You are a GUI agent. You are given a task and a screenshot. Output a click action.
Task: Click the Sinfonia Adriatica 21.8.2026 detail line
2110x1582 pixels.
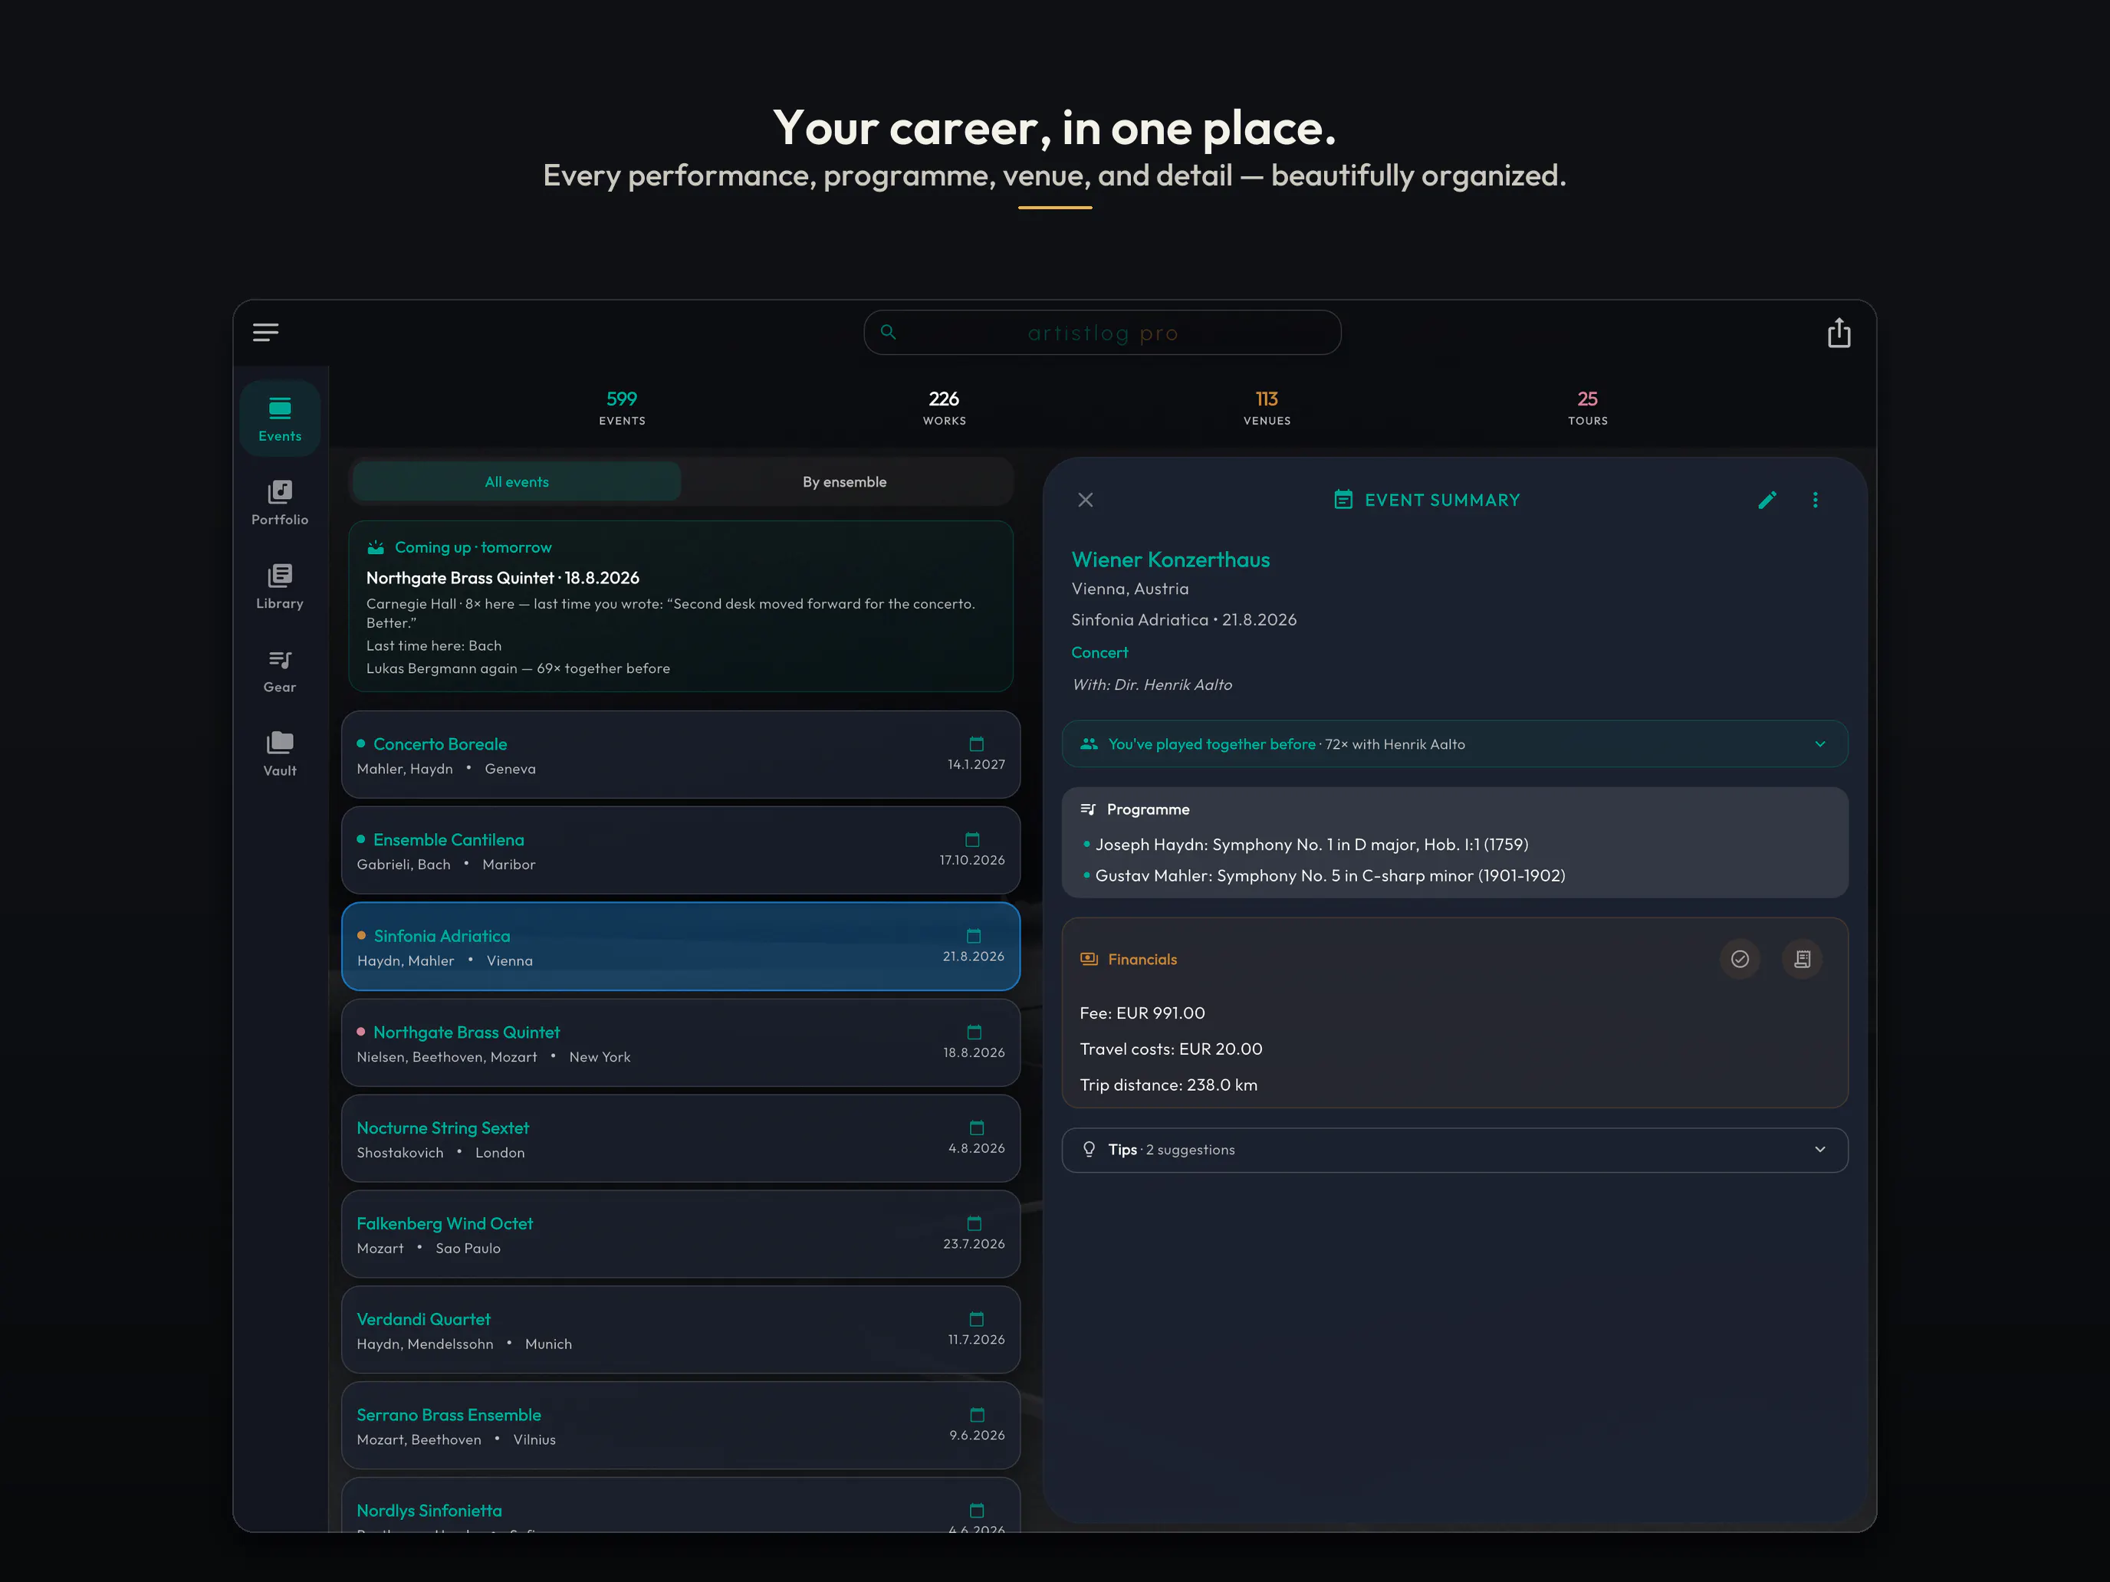point(1184,620)
